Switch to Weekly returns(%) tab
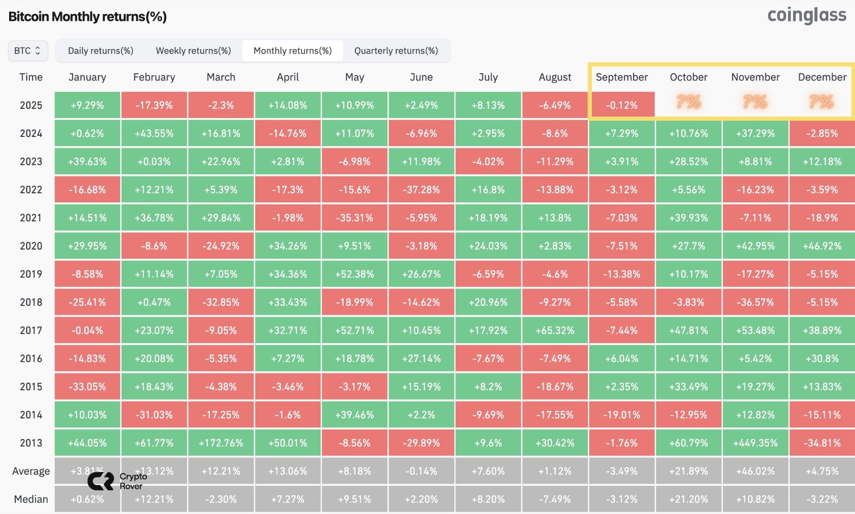Screen dimensions: 855x514 coord(193,51)
